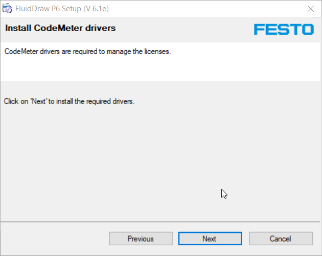This screenshot has width=322, height=256.
Task: Click the sentence about managing the licenses
Action: click(88, 51)
